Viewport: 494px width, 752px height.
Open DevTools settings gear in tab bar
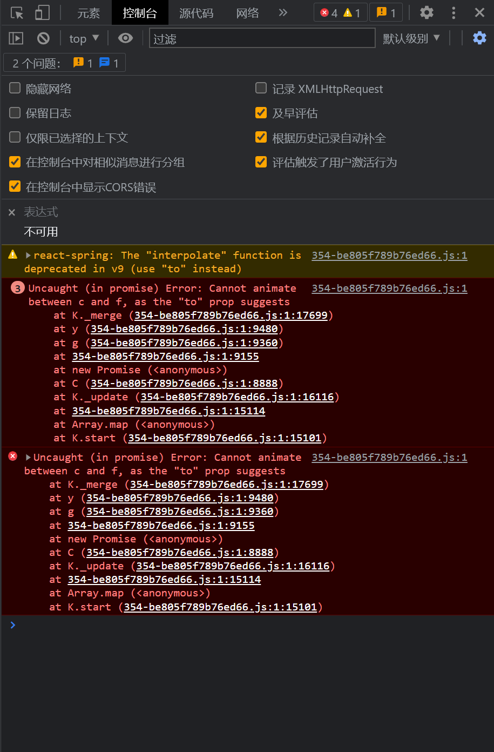427,12
